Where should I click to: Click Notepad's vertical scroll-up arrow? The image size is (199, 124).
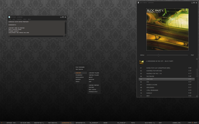(66, 22)
